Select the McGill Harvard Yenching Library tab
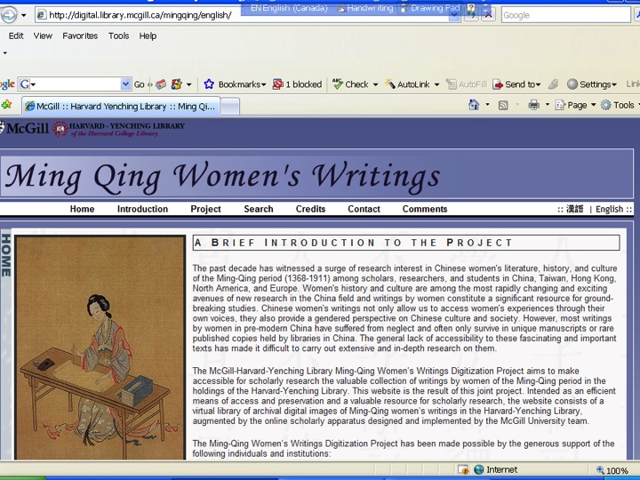The image size is (640, 480). [121, 107]
